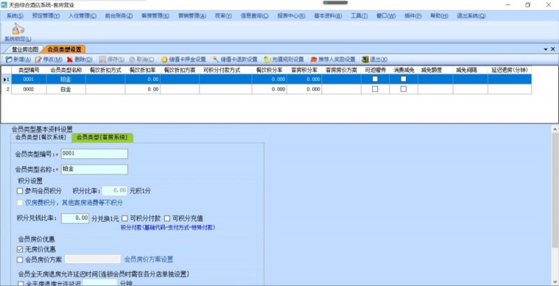Open 储值卡押金设置 from toolbar
Viewport: 559px width, 286px height.
184,59
